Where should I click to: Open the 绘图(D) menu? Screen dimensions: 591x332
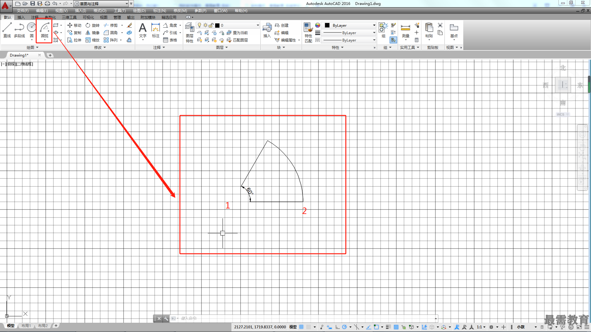(x=139, y=11)
